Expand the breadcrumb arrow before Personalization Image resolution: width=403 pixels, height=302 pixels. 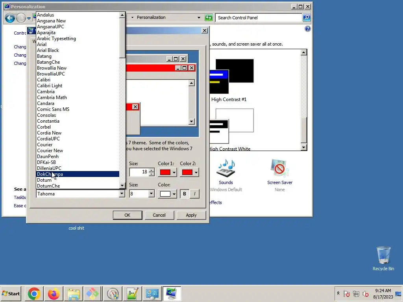click(132, 17)
